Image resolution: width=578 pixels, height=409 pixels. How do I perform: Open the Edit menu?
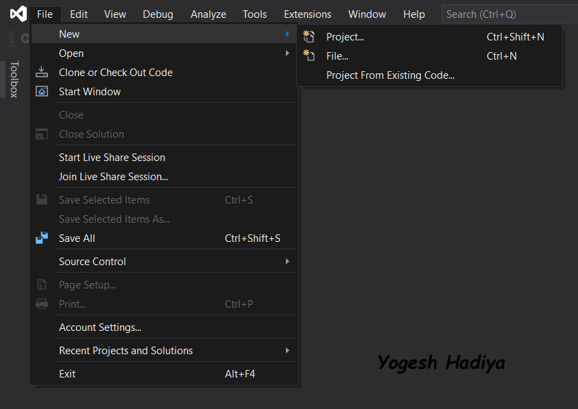point(79,14)
